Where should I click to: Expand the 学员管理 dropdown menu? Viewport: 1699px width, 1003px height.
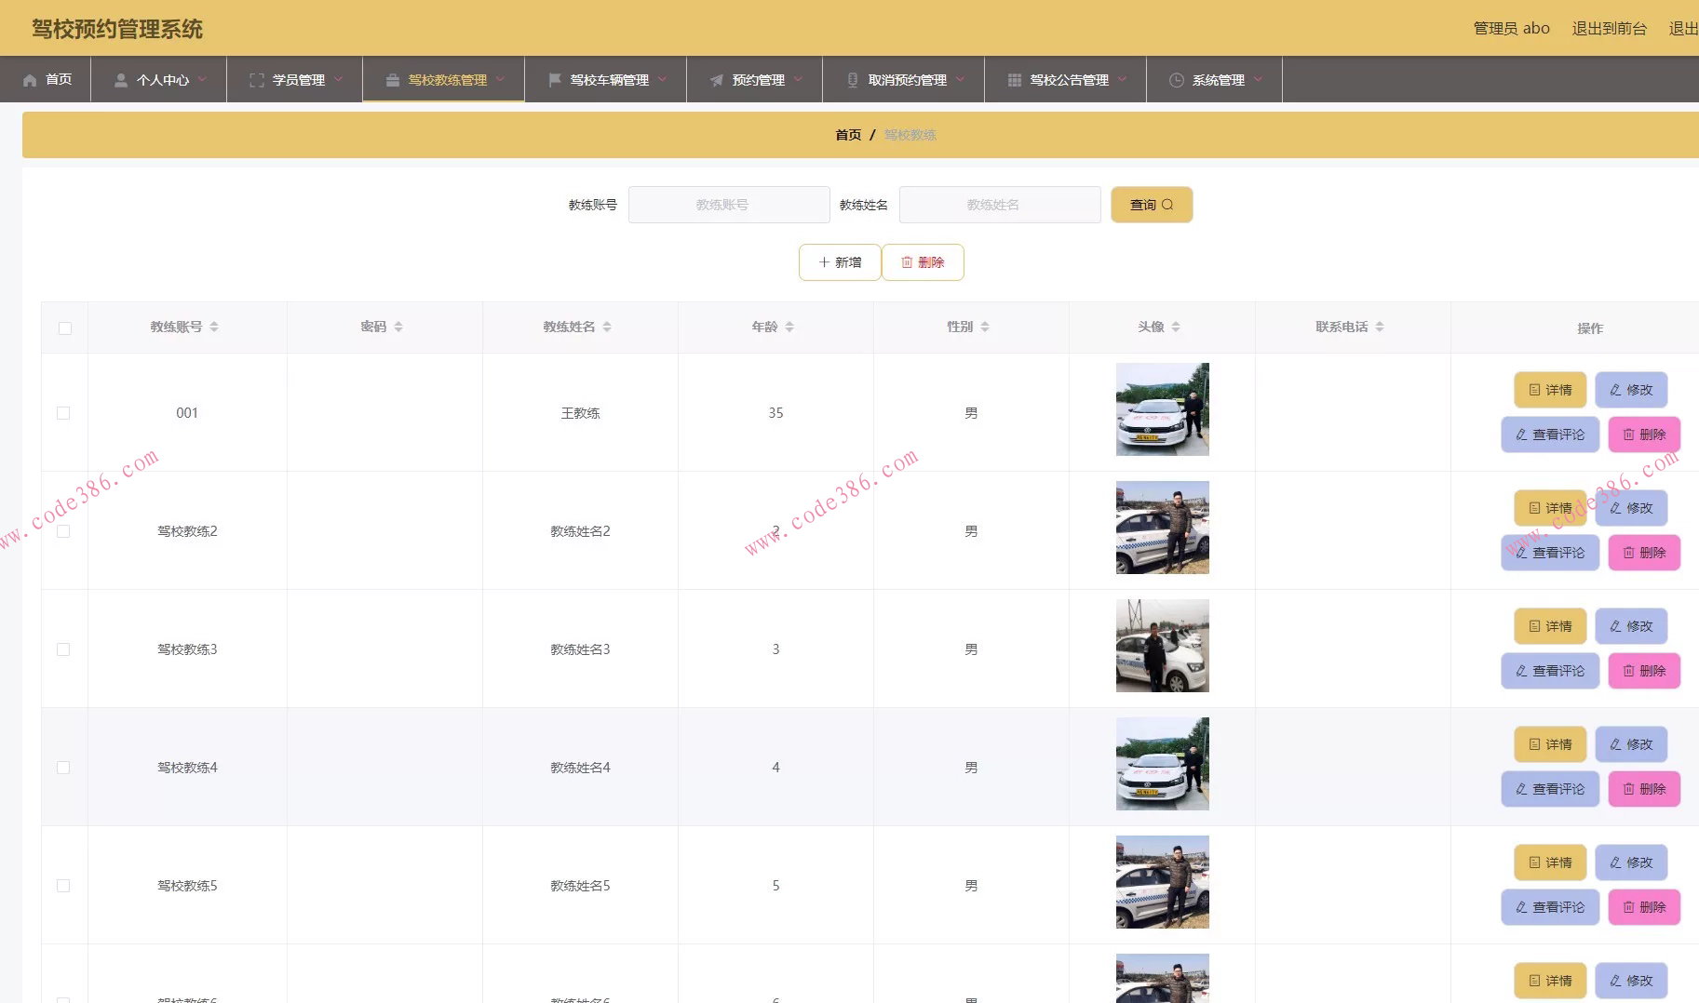pyautogui.click(x=338, y=79)
